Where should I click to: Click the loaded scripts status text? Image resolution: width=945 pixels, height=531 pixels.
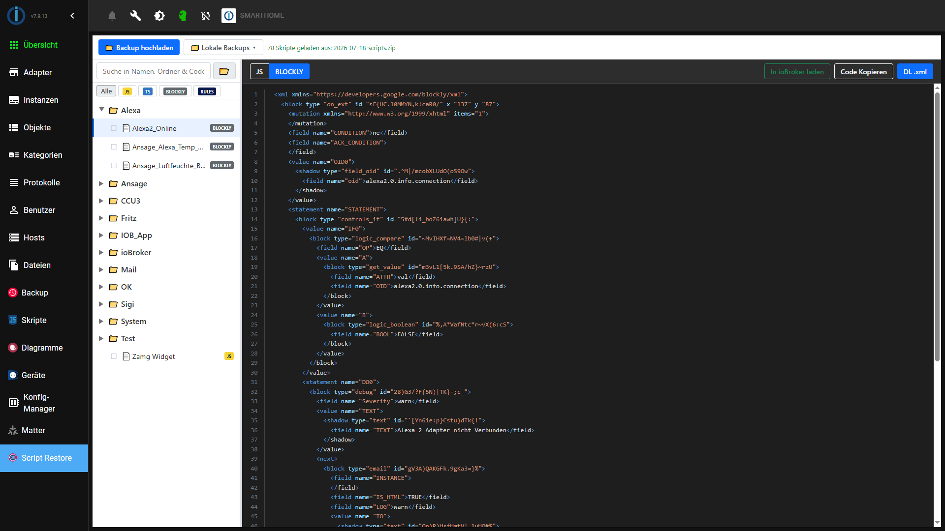(x=331, y=48)
